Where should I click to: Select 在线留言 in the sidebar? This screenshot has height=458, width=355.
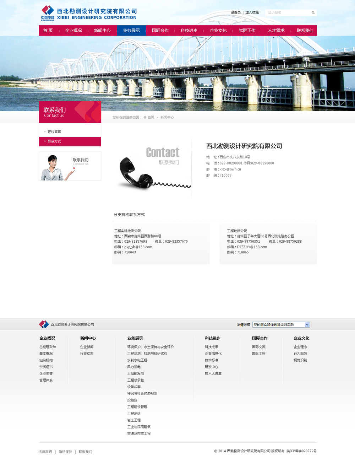point(54,132)
